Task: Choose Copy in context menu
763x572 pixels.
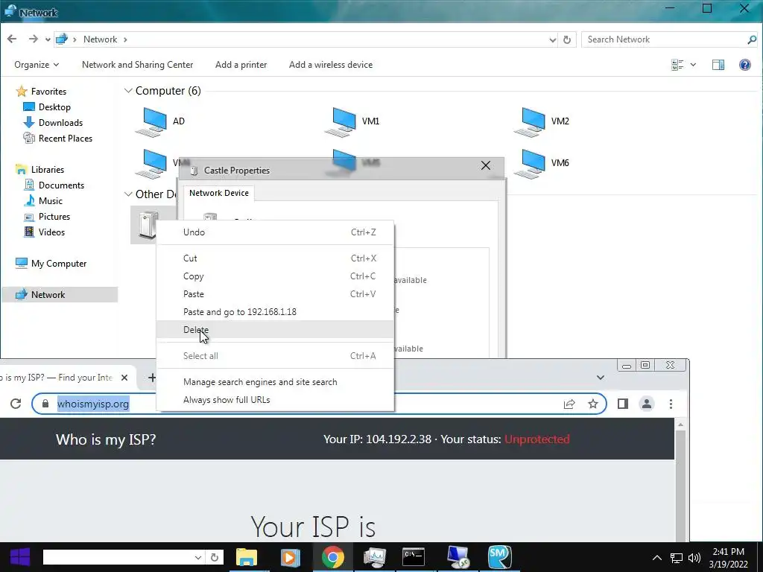Action: click(x=276, y=276)
